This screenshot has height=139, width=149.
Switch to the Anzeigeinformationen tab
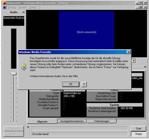coord(72,121)
